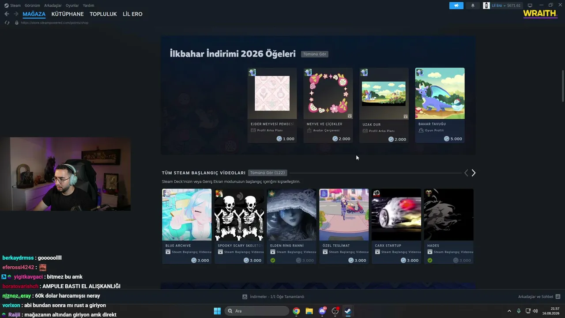Open the Steam announcements megaphone button
The width and height of the screenshot is (565, 318).
click(x=456, y=5)
